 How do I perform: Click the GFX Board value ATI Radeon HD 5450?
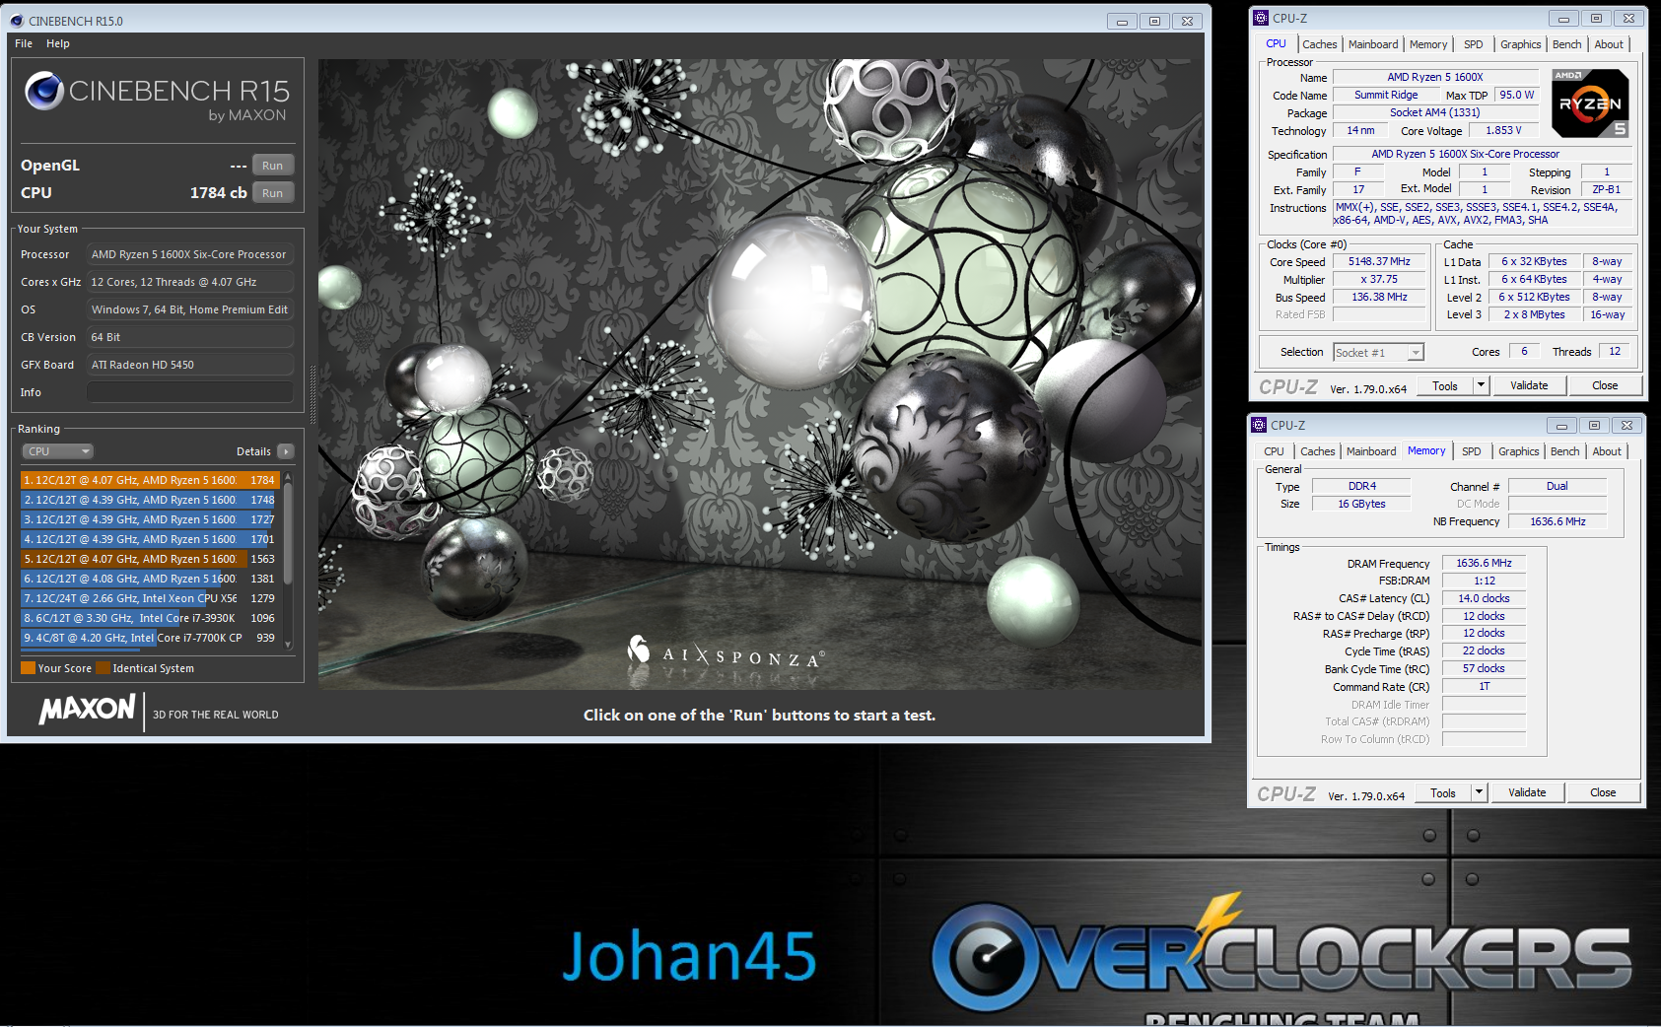point(190,365)
